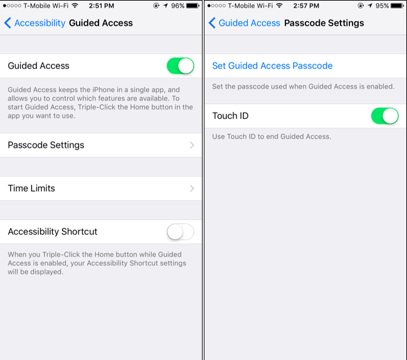407x360 pixels.
Task: Tap battery icon in left status bar
Action: click(x=193, y=6)
